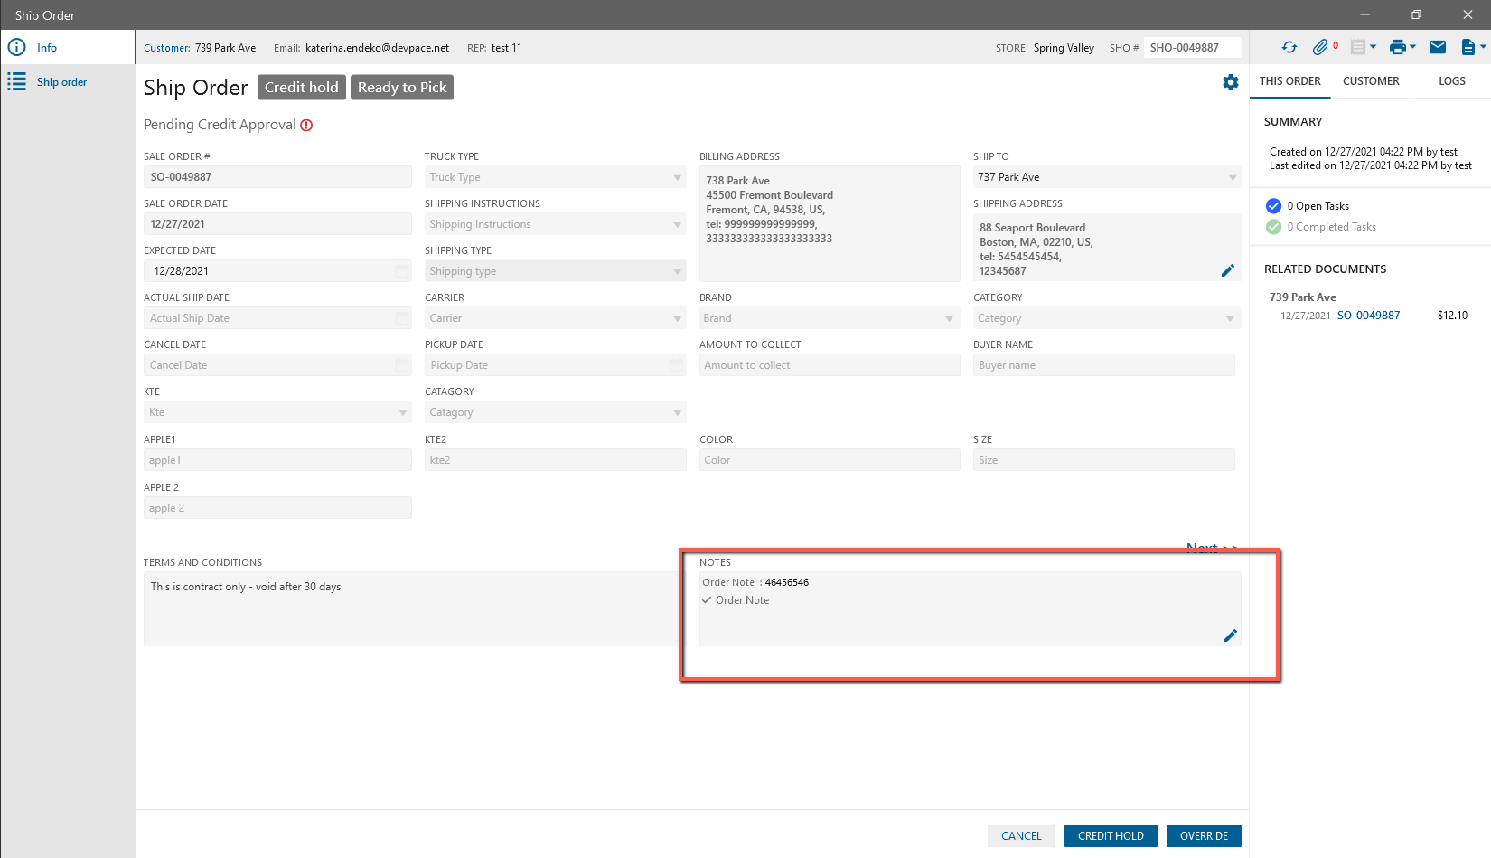
Task: Open the Ship To dropdown showing 737 Park Ave
Action: [1233, 177]
